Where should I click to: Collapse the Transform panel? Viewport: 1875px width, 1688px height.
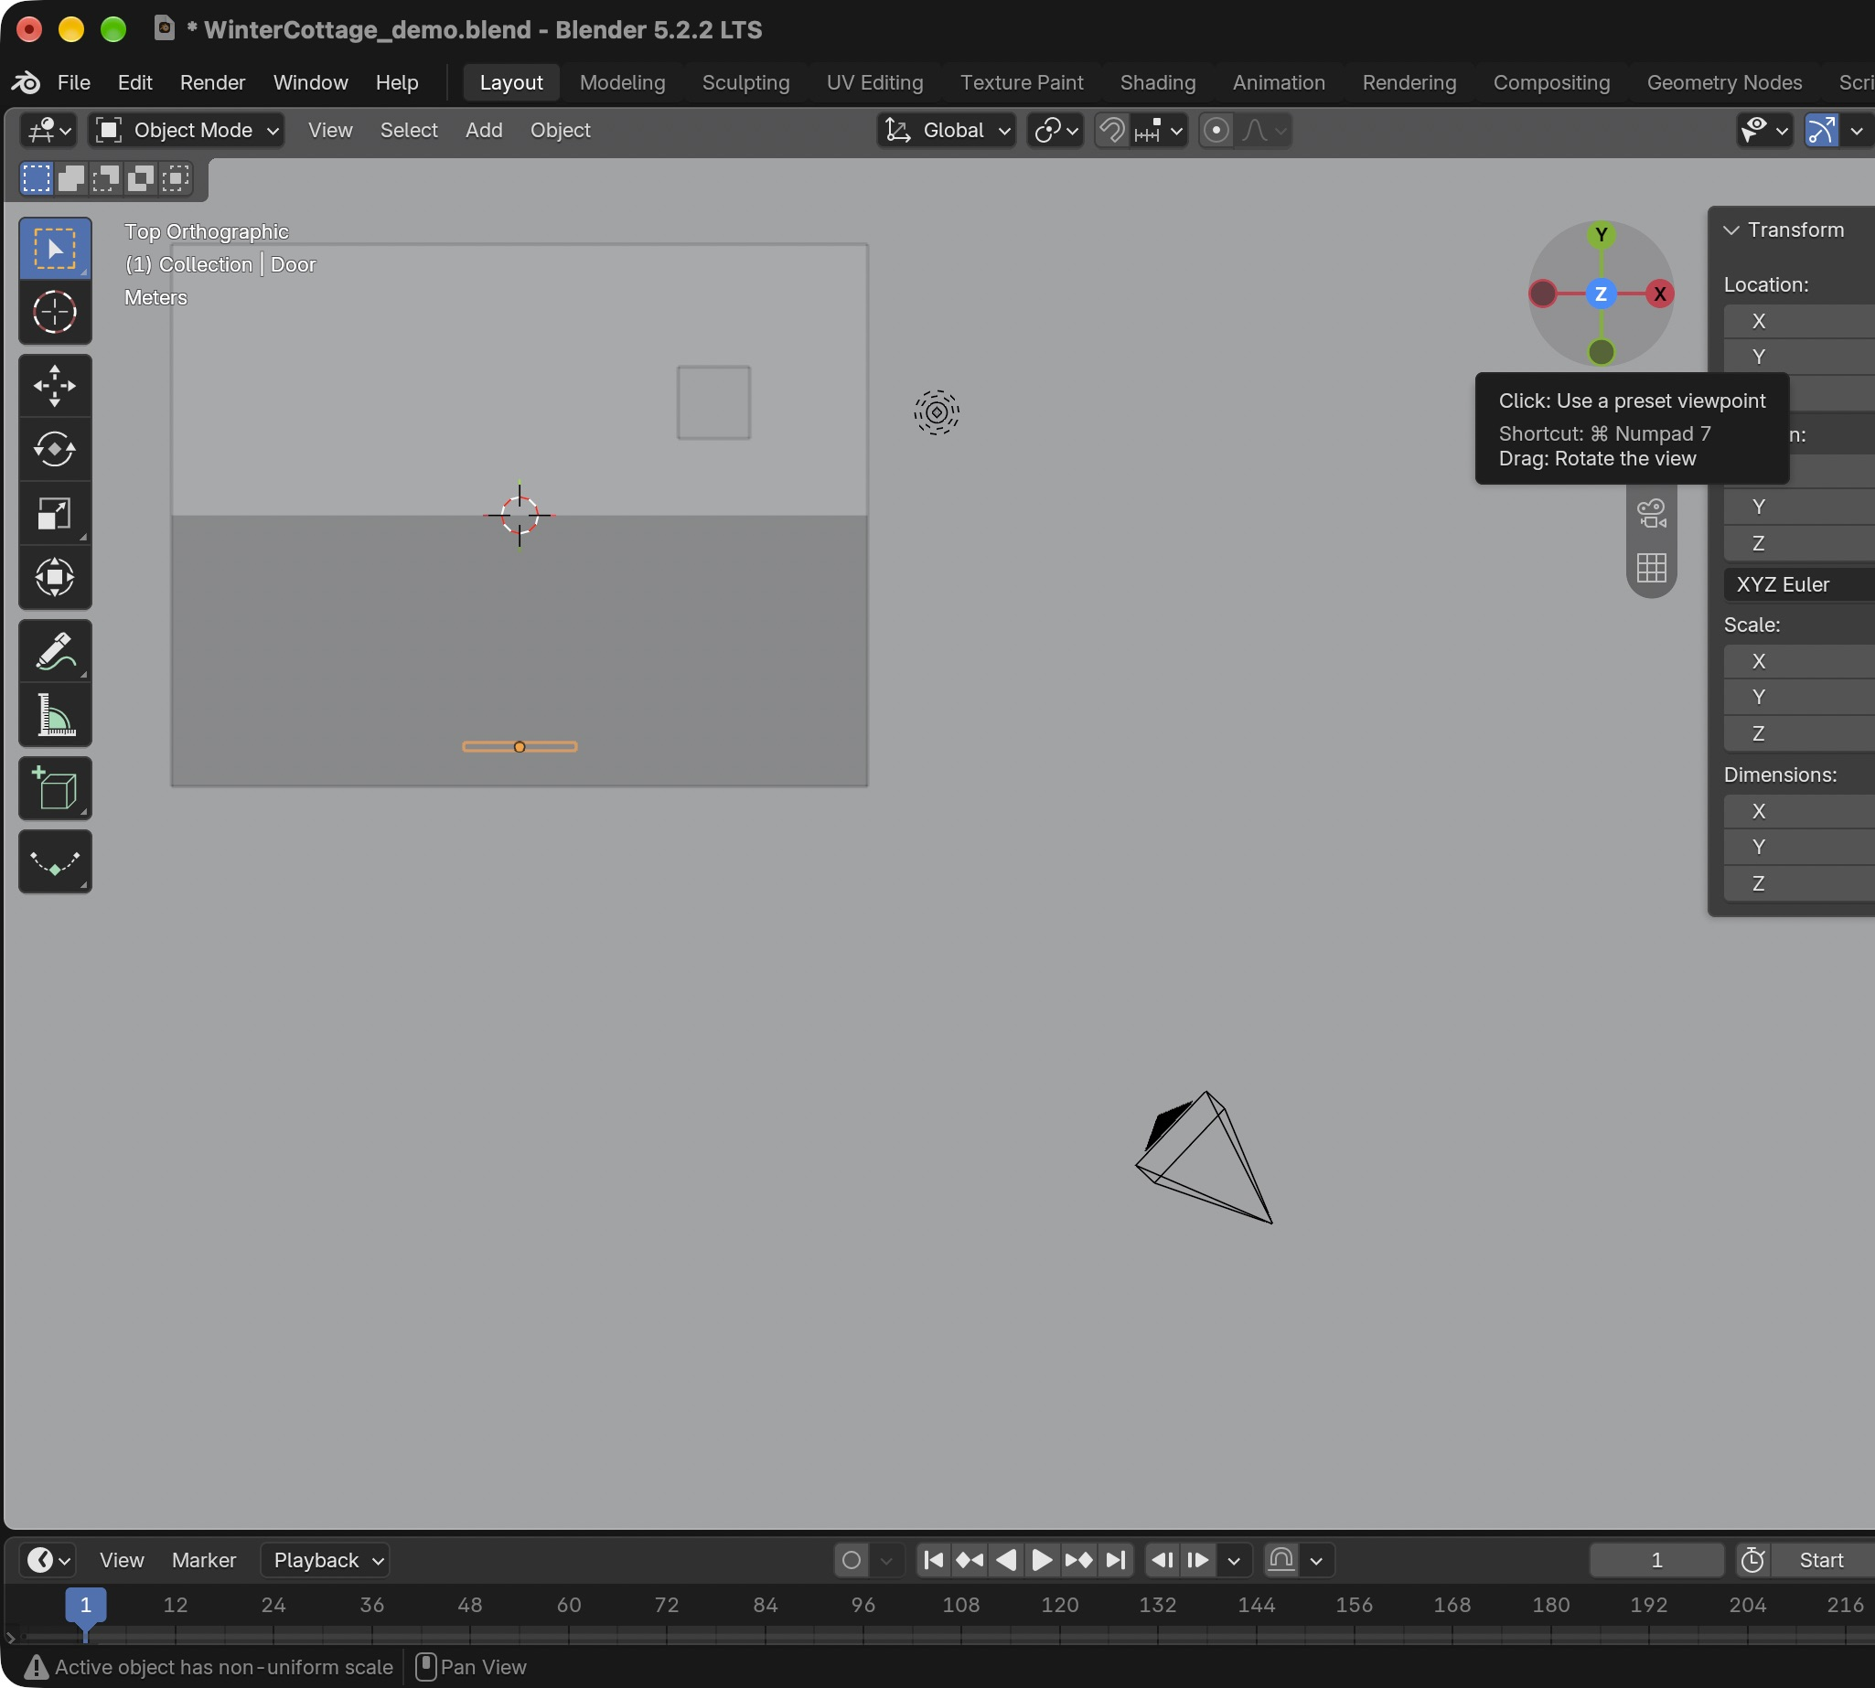1730,230
